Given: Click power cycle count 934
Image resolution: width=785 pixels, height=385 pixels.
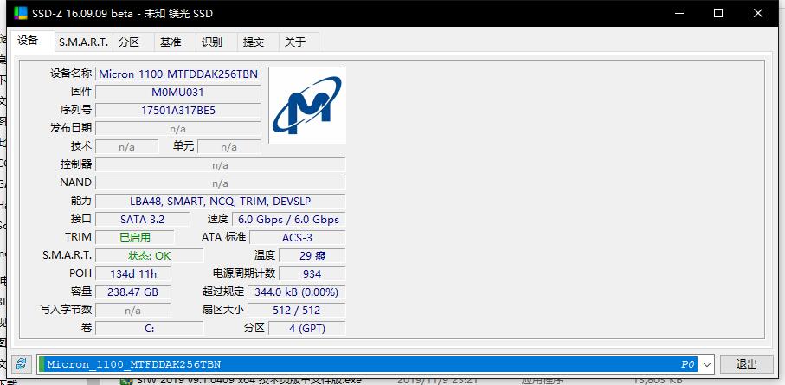Looking at the screenshot, I should pos(312,274).
